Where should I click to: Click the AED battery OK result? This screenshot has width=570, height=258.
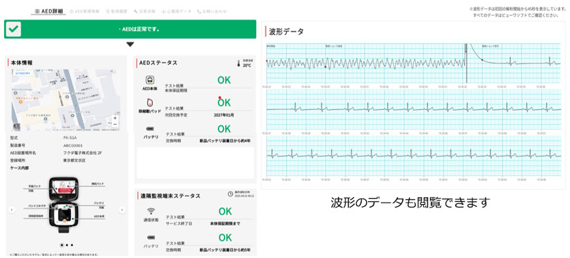click(224, 129)
